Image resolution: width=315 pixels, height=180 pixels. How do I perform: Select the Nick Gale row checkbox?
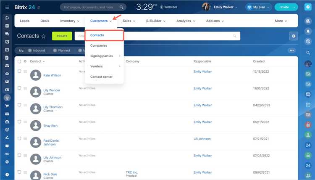(x=19, y=172)
